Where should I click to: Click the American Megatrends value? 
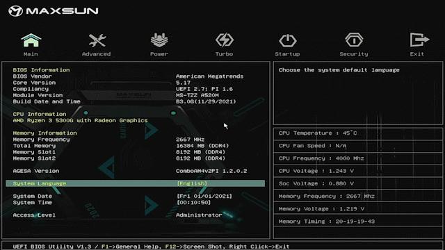(x=209, y=76)
